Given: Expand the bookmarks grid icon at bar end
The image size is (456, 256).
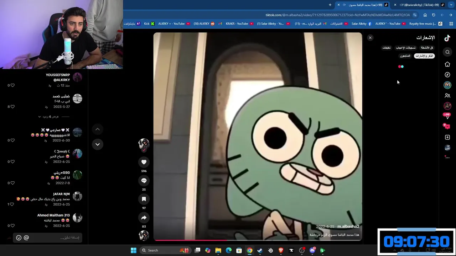Looking at the screenshot, I should pyautogui.click(x=451, y=24).
